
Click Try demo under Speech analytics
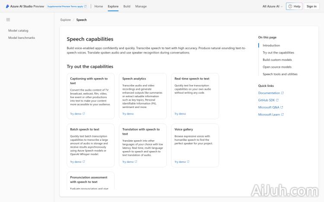click(128, 114)
